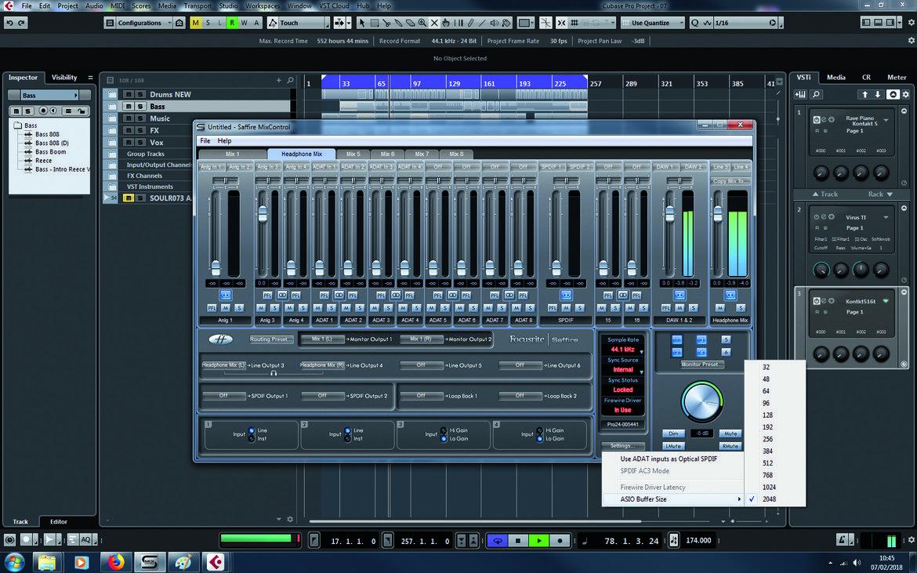917x573 pixels.
Task: Click the green Play button in transport
Action: pyautogui.click(x=538, y=541)
